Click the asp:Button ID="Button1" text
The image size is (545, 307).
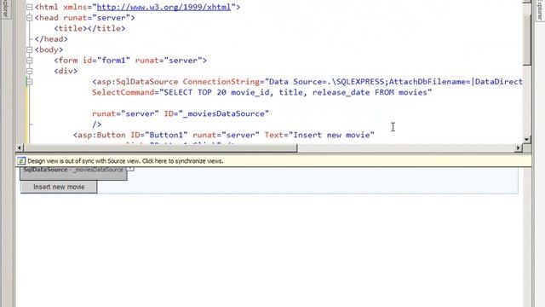(x=130, y=135)
